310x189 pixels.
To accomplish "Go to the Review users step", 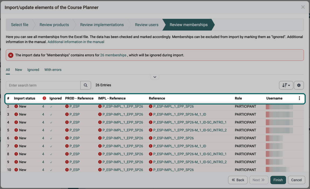I will tap(147, 25).
